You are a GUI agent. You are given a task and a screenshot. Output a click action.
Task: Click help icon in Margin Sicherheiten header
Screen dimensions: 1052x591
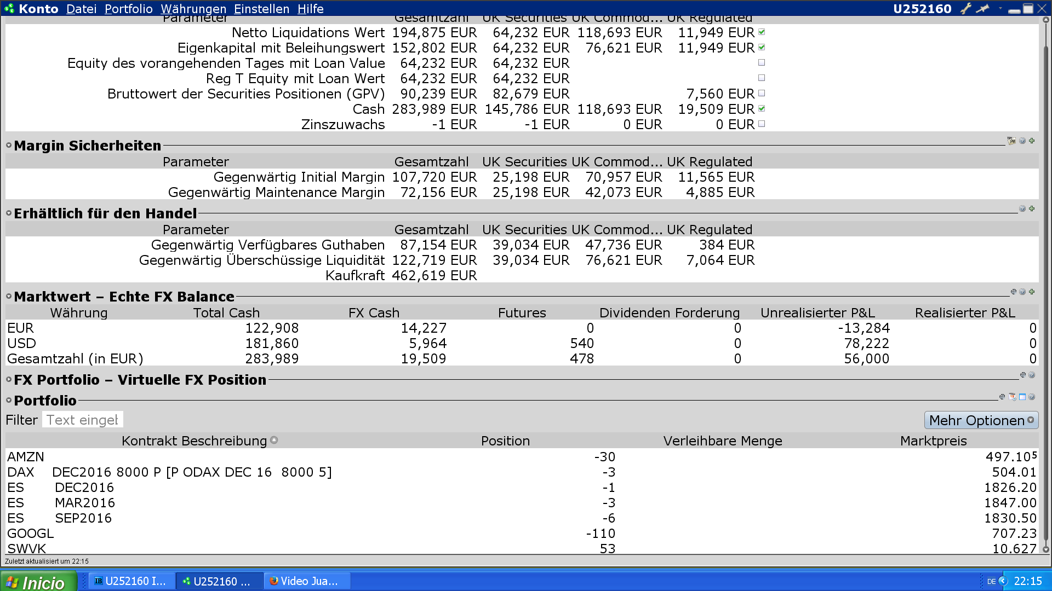[x=1022, y=141]
